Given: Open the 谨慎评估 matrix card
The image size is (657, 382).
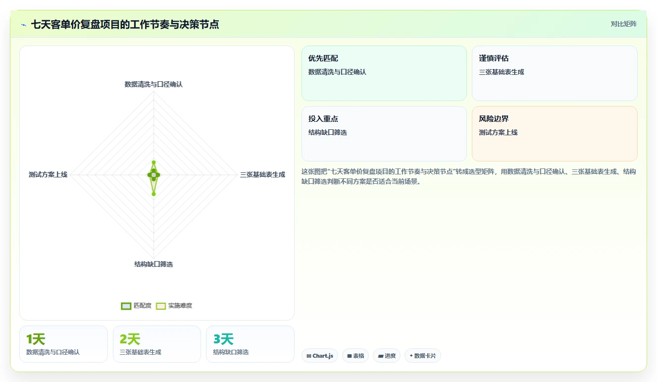Looking at the screenshot, I should point(555,73).
